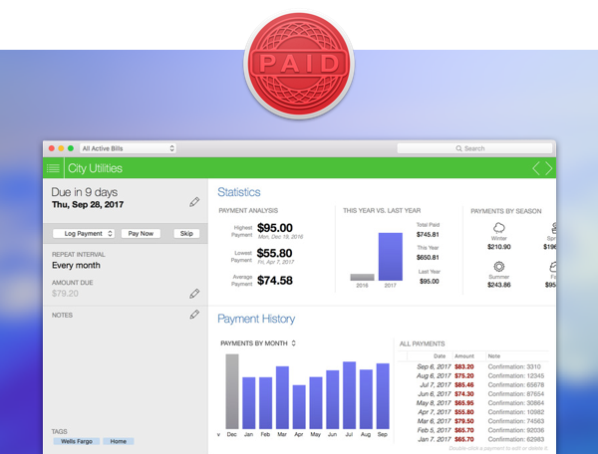Image resolution: width=598 pixels, height=454 pixels.
Task: Edit the notes pencil icon
Action: coord(194,315)
